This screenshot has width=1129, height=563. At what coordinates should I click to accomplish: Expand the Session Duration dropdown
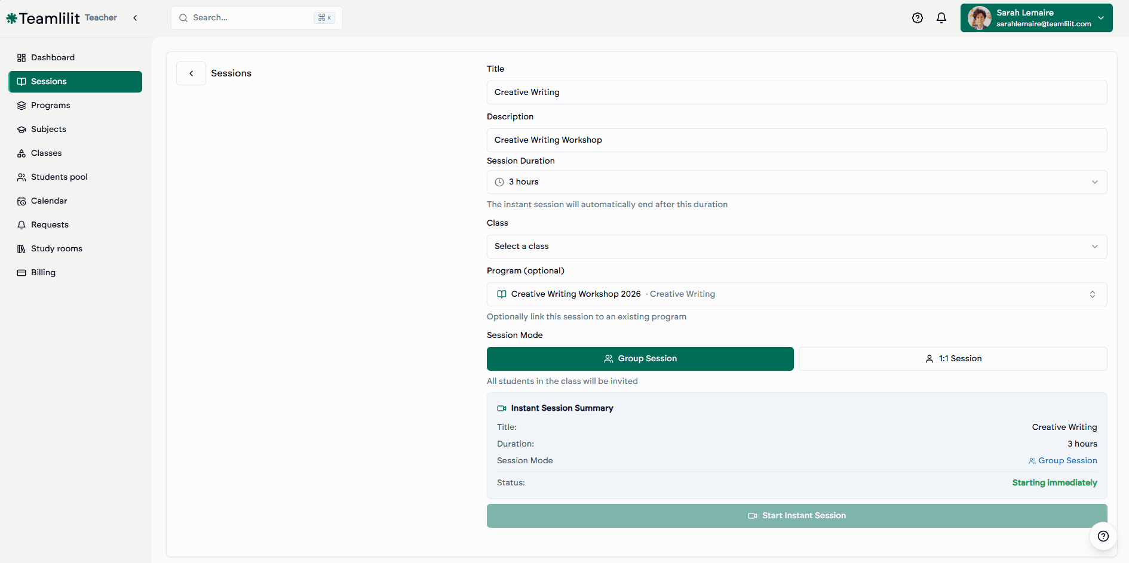point(796,182)
